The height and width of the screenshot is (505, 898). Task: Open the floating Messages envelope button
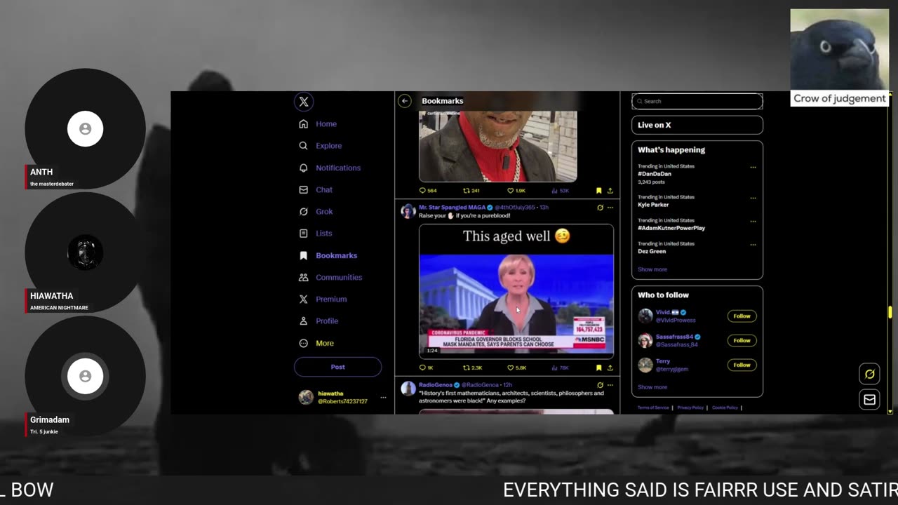[x=869, y=400]
